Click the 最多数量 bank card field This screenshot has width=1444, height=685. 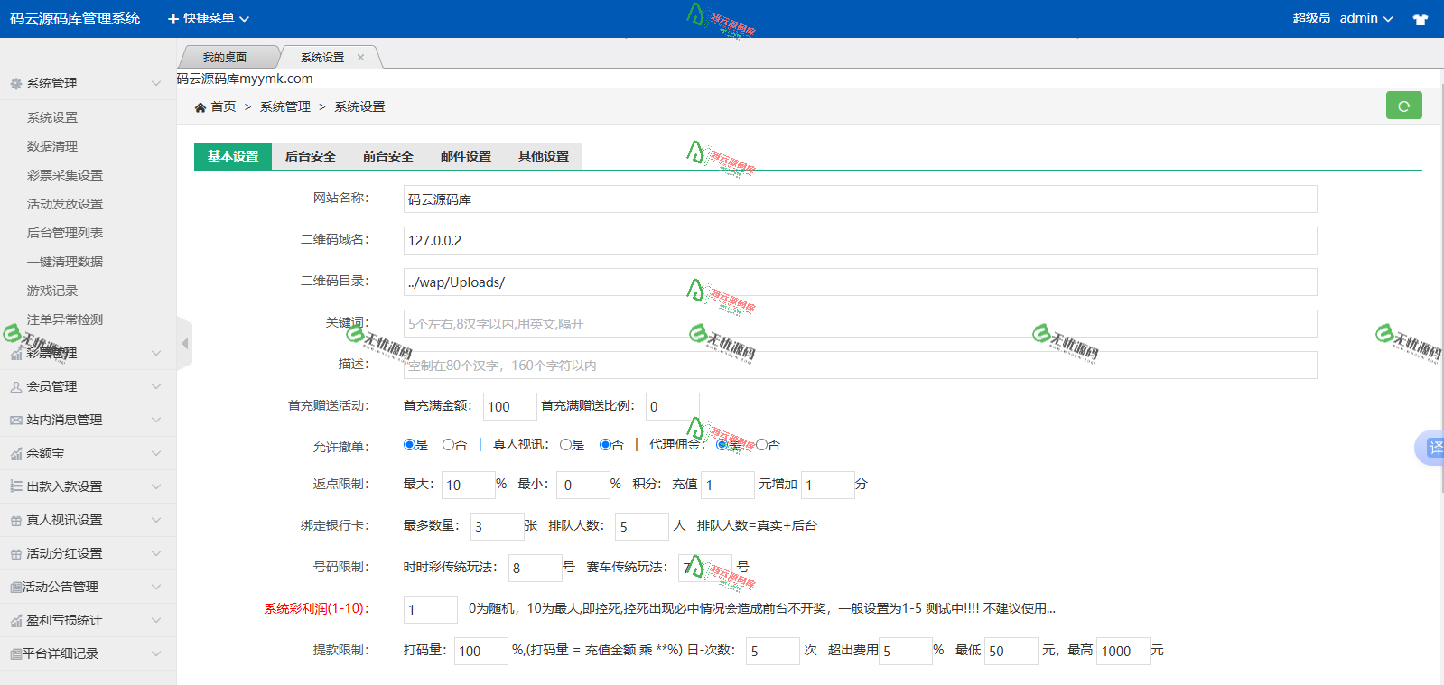[x=498, y=526]
